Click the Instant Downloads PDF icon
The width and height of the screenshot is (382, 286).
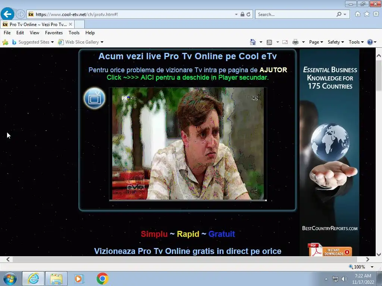(329, 250)
